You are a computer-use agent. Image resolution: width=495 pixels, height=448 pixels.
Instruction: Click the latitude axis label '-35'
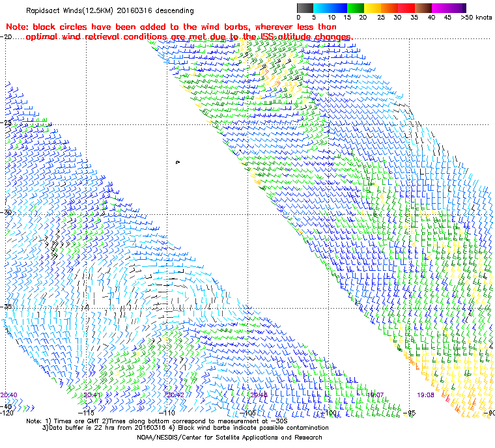[x=6, y=306]
